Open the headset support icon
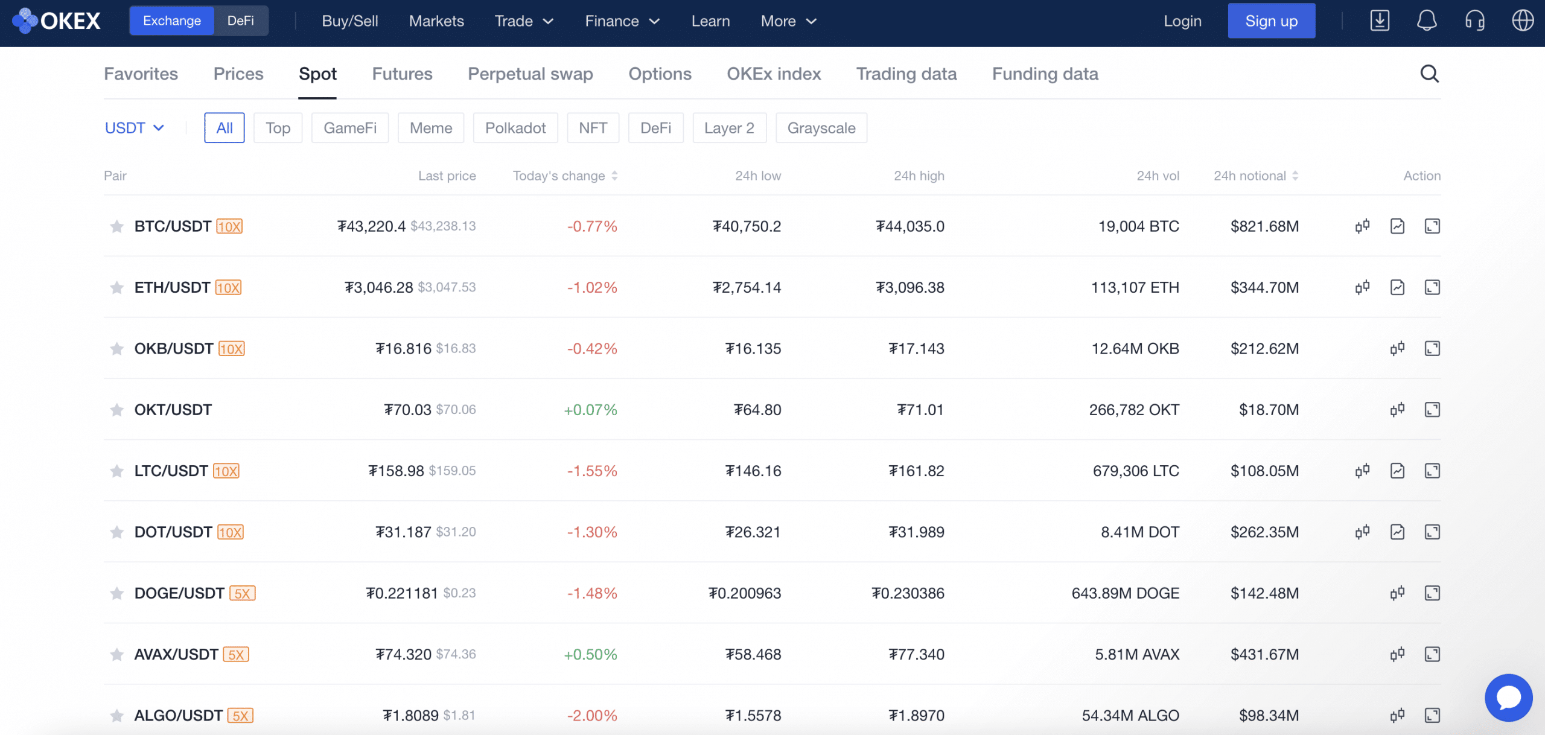Image resolution: width=1545 pixels, height=735 pixels. 1475,21
